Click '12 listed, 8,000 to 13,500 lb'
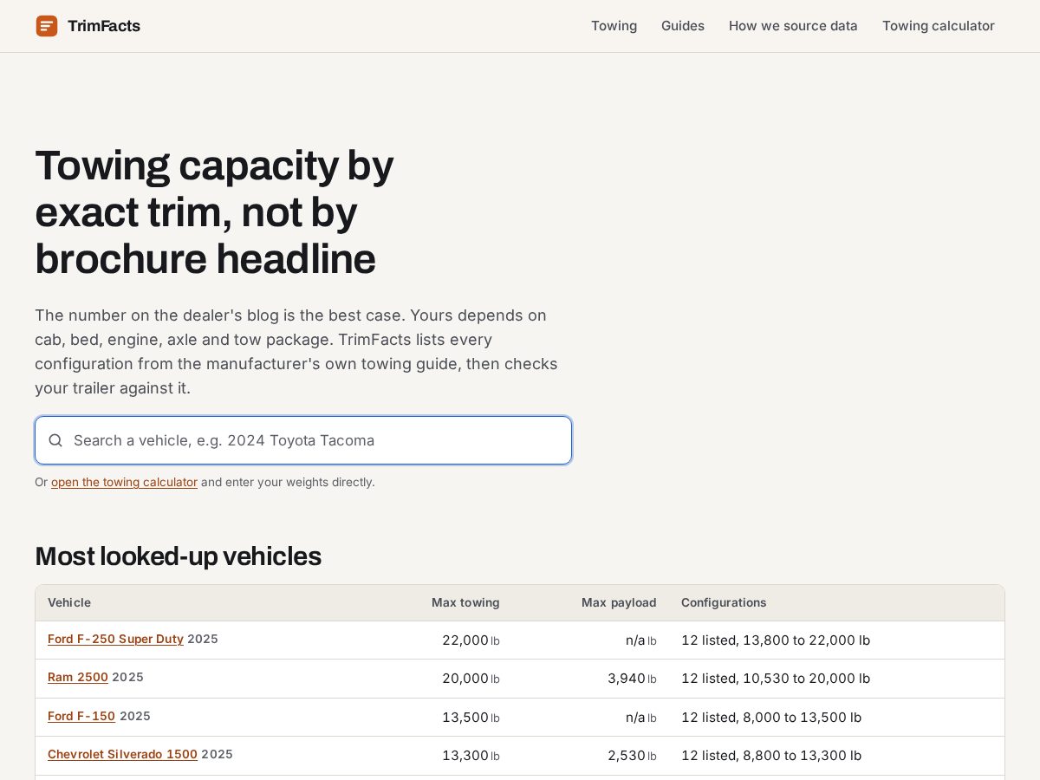 (x=771, y=718)
